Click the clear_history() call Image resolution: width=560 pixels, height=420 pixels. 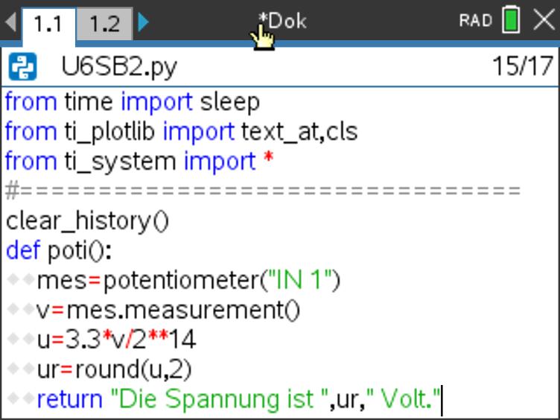pyautogui.click(x=87, y=221)
